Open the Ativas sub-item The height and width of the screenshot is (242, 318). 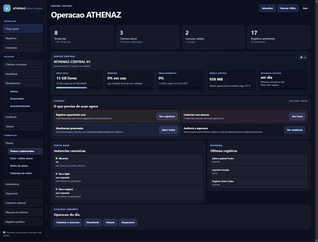14,91
